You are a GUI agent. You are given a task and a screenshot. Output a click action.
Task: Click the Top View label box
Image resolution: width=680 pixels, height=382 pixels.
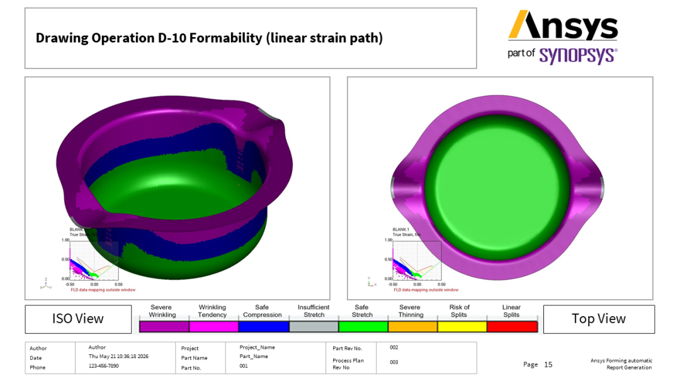pos(599,319)
